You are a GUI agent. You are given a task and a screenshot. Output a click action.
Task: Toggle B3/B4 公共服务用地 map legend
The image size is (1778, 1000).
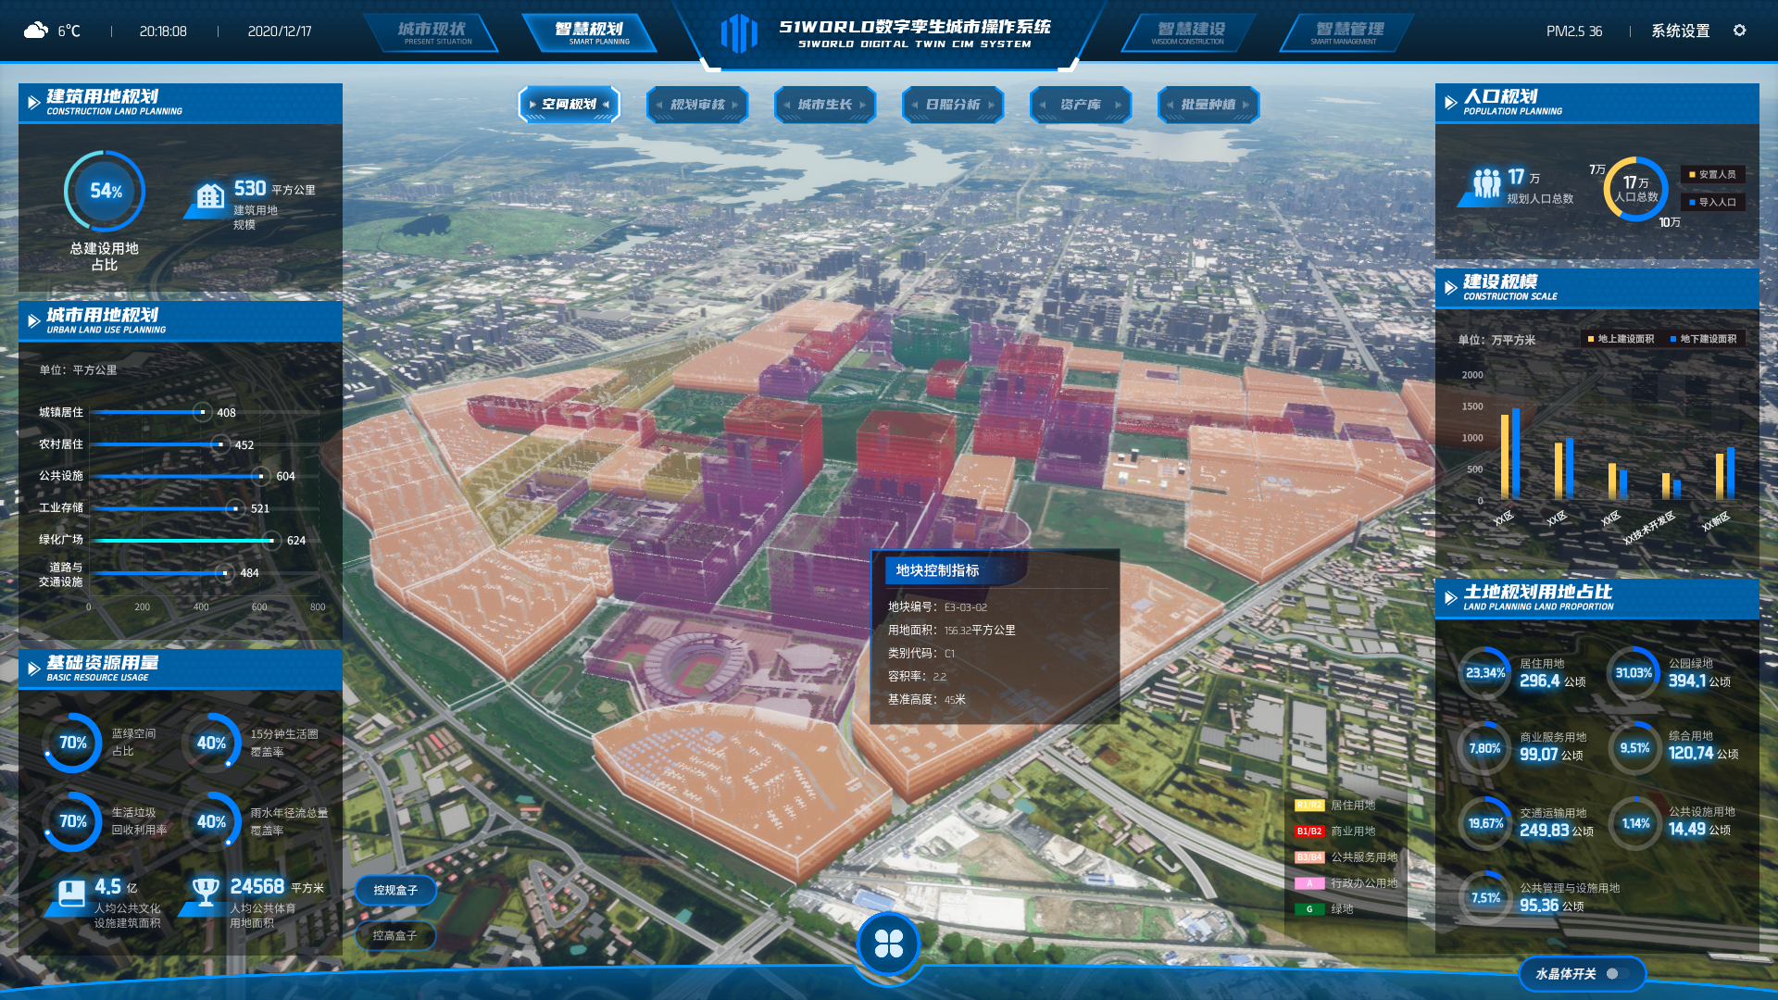[x=1346, y=857]
